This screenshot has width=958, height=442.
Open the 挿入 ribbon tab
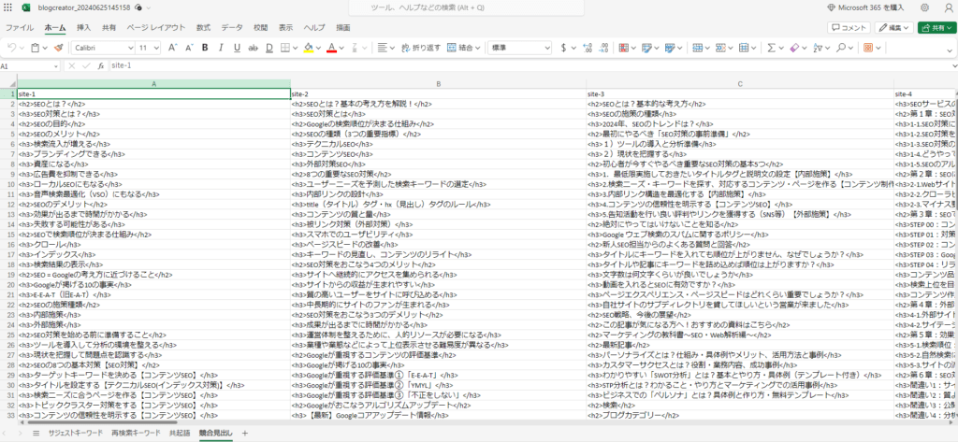click(x=83, y=27)
